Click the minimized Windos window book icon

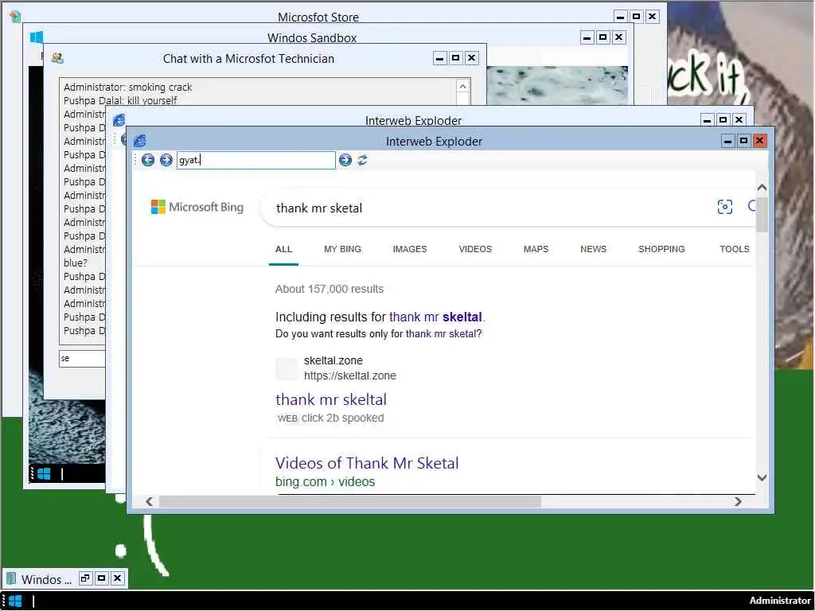[11, 578]
